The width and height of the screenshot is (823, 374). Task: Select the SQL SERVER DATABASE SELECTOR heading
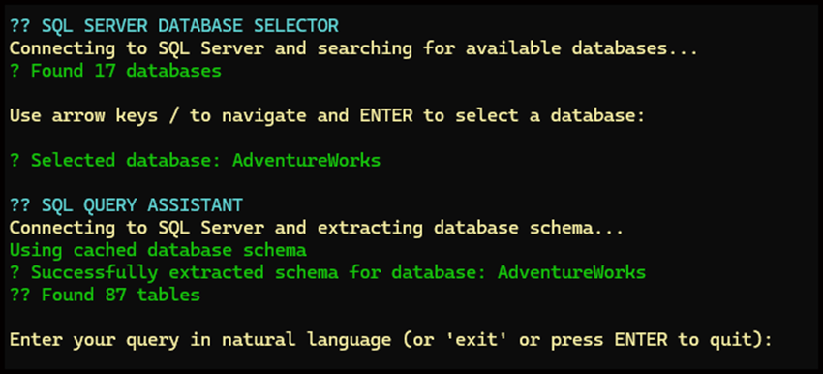190,26
